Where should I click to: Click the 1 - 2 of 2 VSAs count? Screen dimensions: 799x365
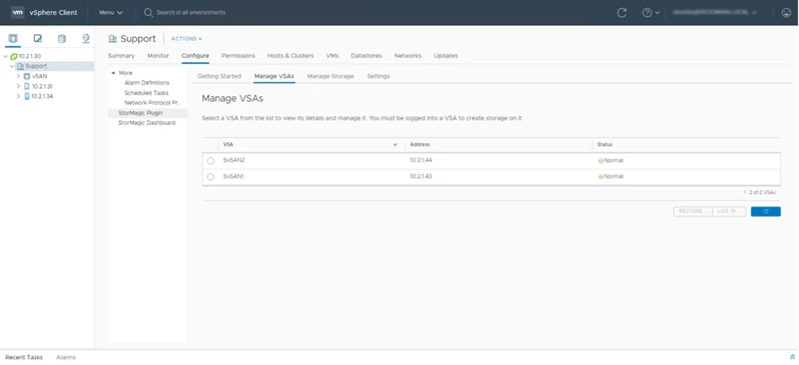pyautogui.click(x=759, y=193)
